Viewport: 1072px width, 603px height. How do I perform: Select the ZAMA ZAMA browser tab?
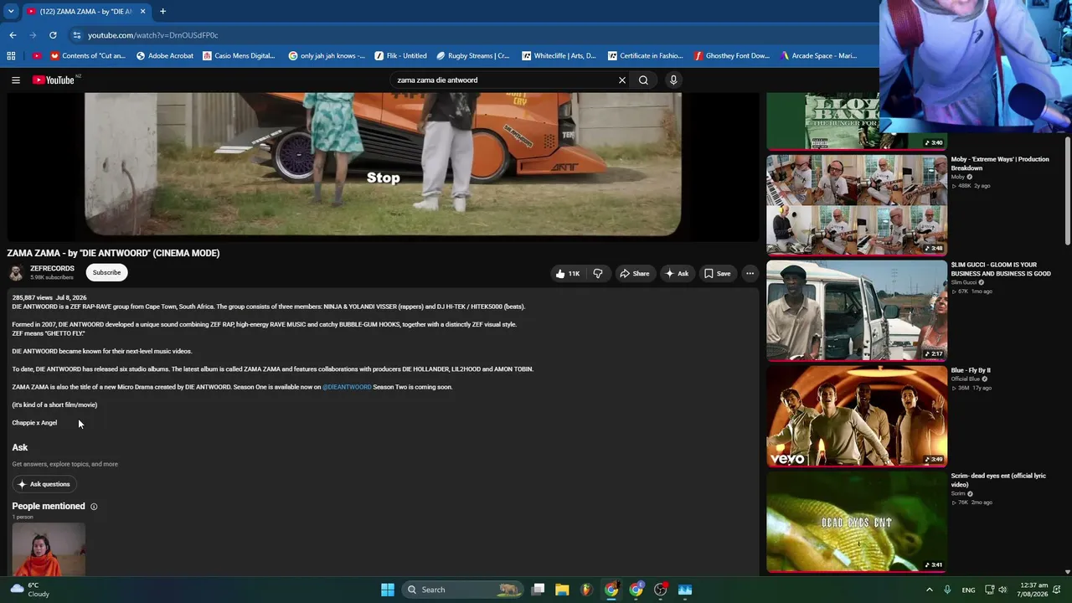coord(85,12)
